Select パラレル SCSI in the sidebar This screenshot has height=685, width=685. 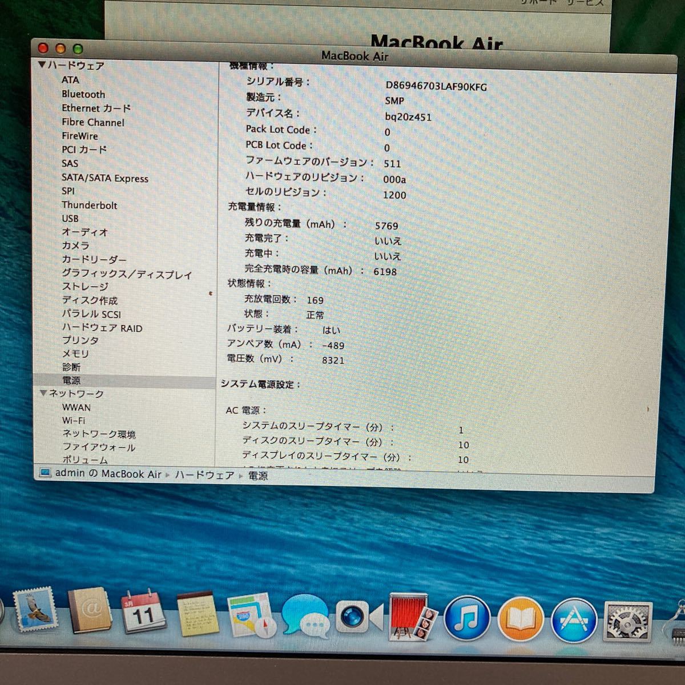pos(91,314)
